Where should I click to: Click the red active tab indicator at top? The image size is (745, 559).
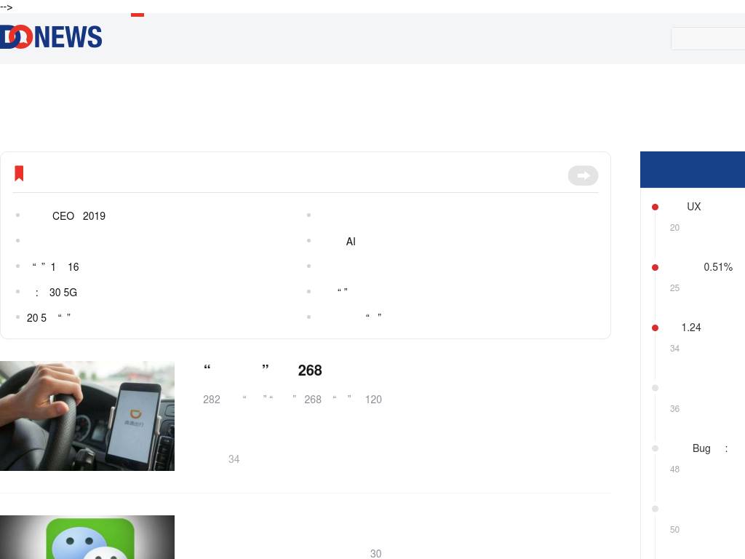138,15
